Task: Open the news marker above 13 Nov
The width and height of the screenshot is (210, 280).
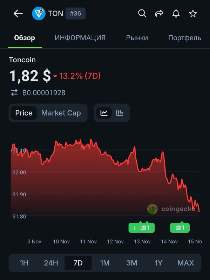Action: 142,227
